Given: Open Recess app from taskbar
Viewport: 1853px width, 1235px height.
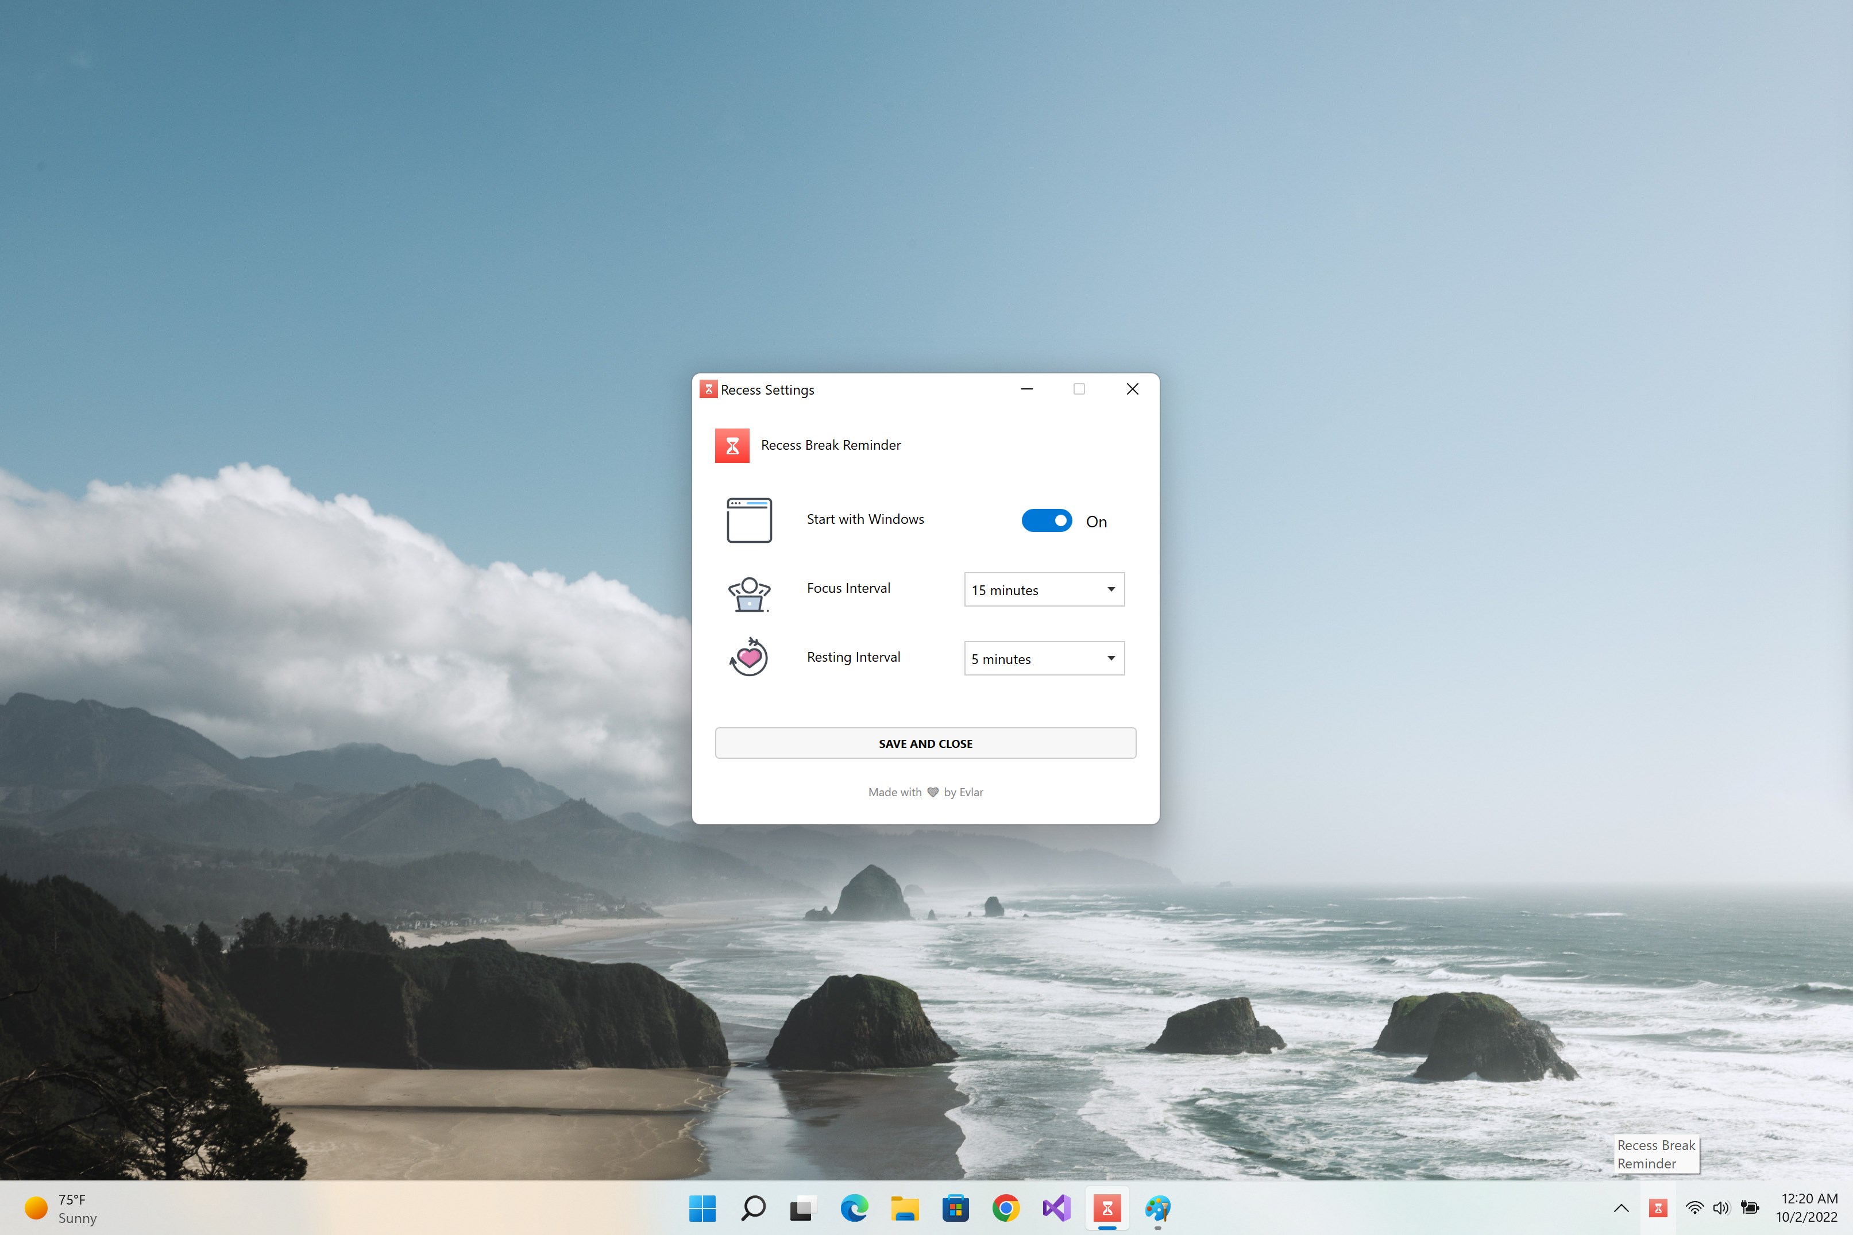Looking at the screenshot, I should pos(1106,1207).
